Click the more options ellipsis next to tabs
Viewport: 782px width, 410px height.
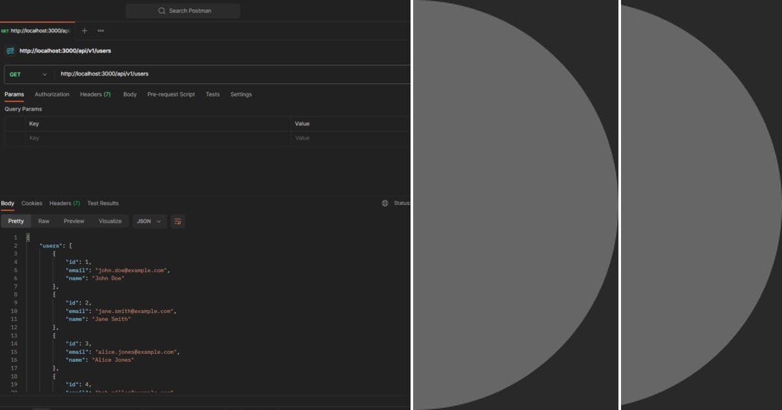(100, 30)
